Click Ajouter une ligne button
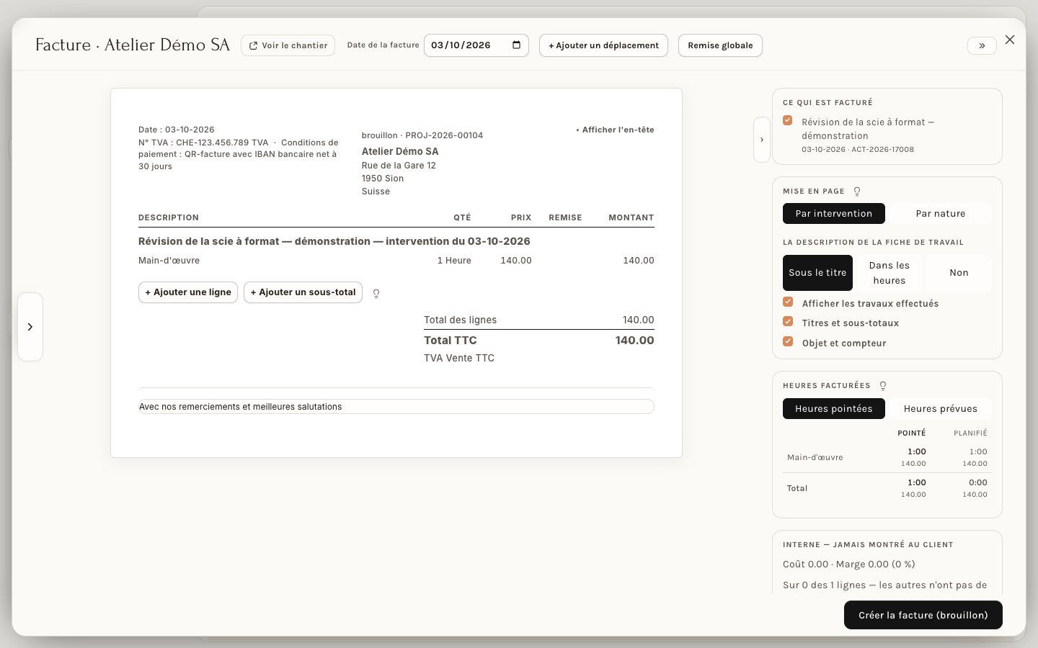This screenshot has height=648, width=1038. point(188,292)
